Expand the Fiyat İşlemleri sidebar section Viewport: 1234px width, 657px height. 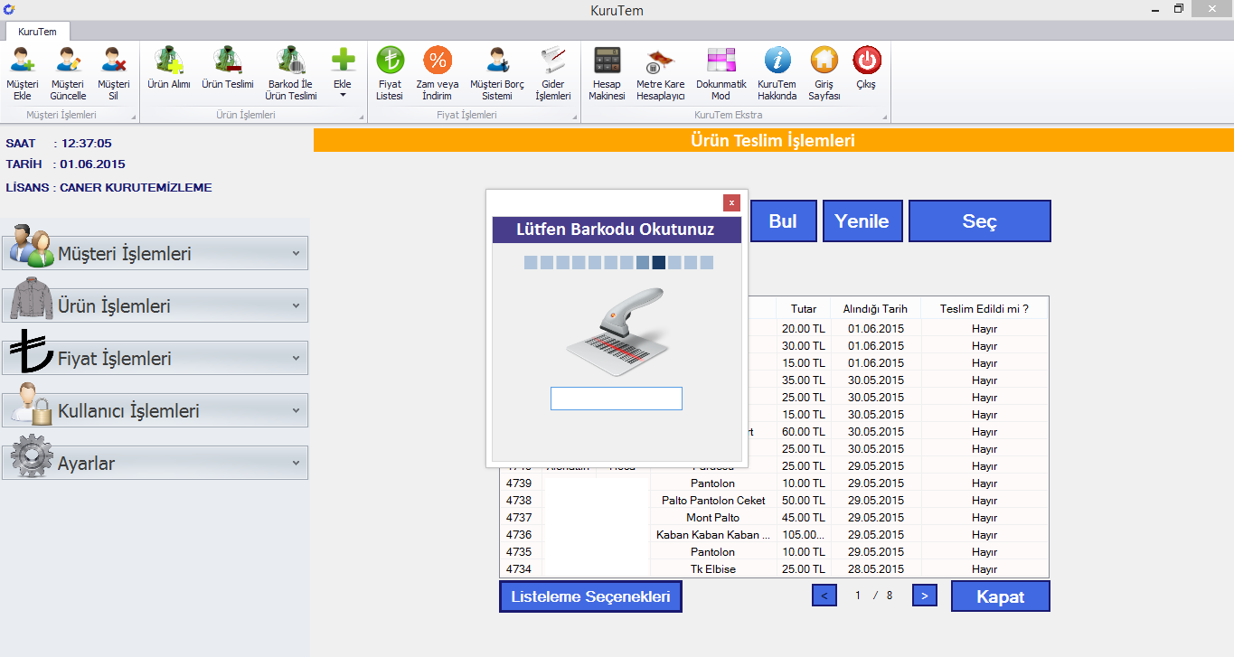tap(155, 359)
